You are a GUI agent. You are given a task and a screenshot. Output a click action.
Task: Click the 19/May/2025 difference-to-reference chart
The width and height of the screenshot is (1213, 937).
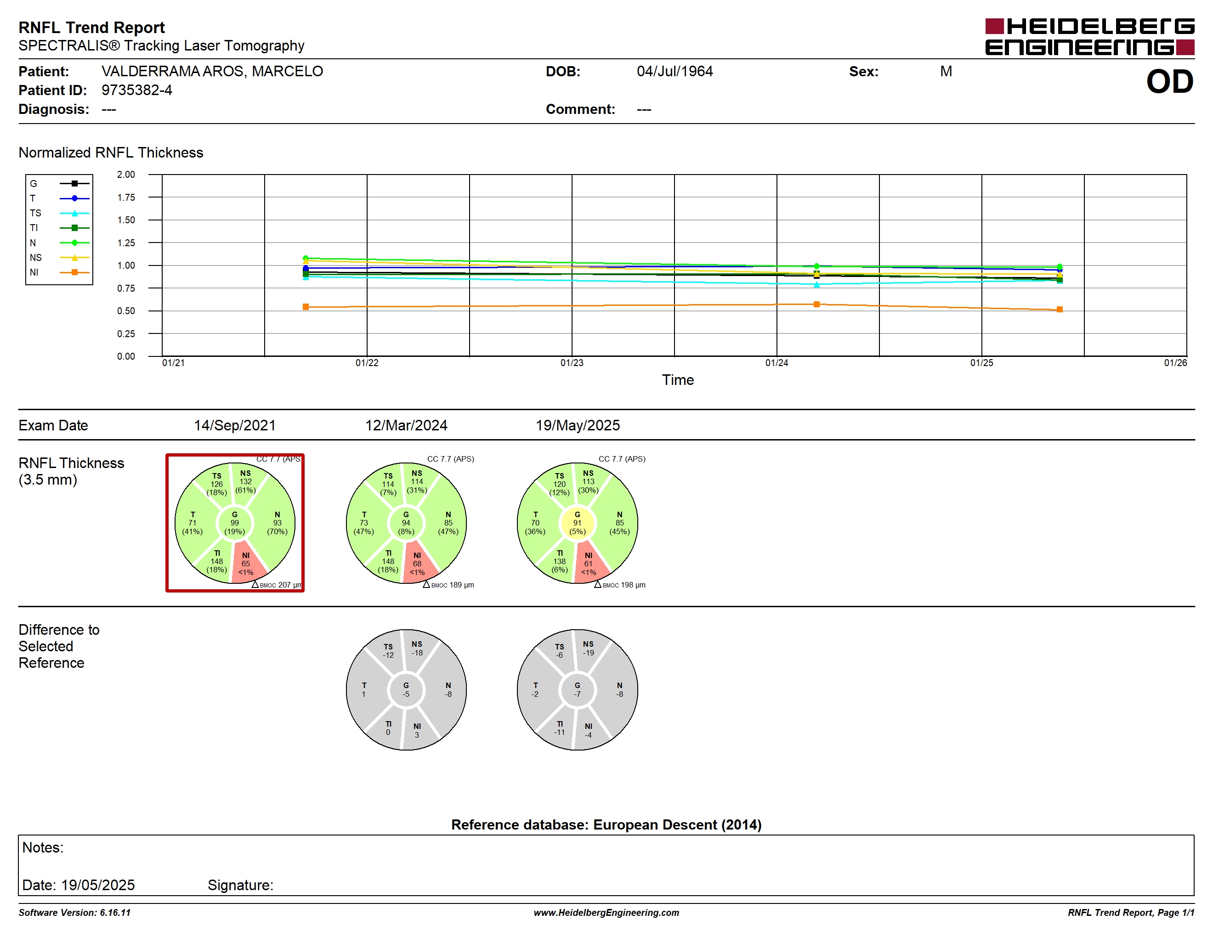tap(578, 689)
